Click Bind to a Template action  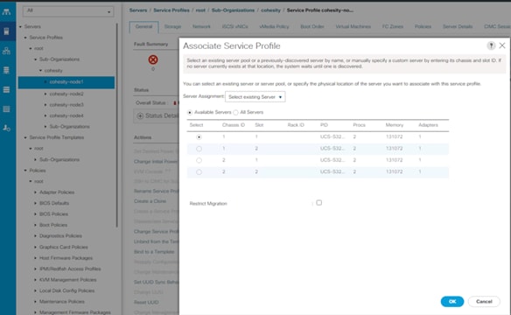point(154,252)
